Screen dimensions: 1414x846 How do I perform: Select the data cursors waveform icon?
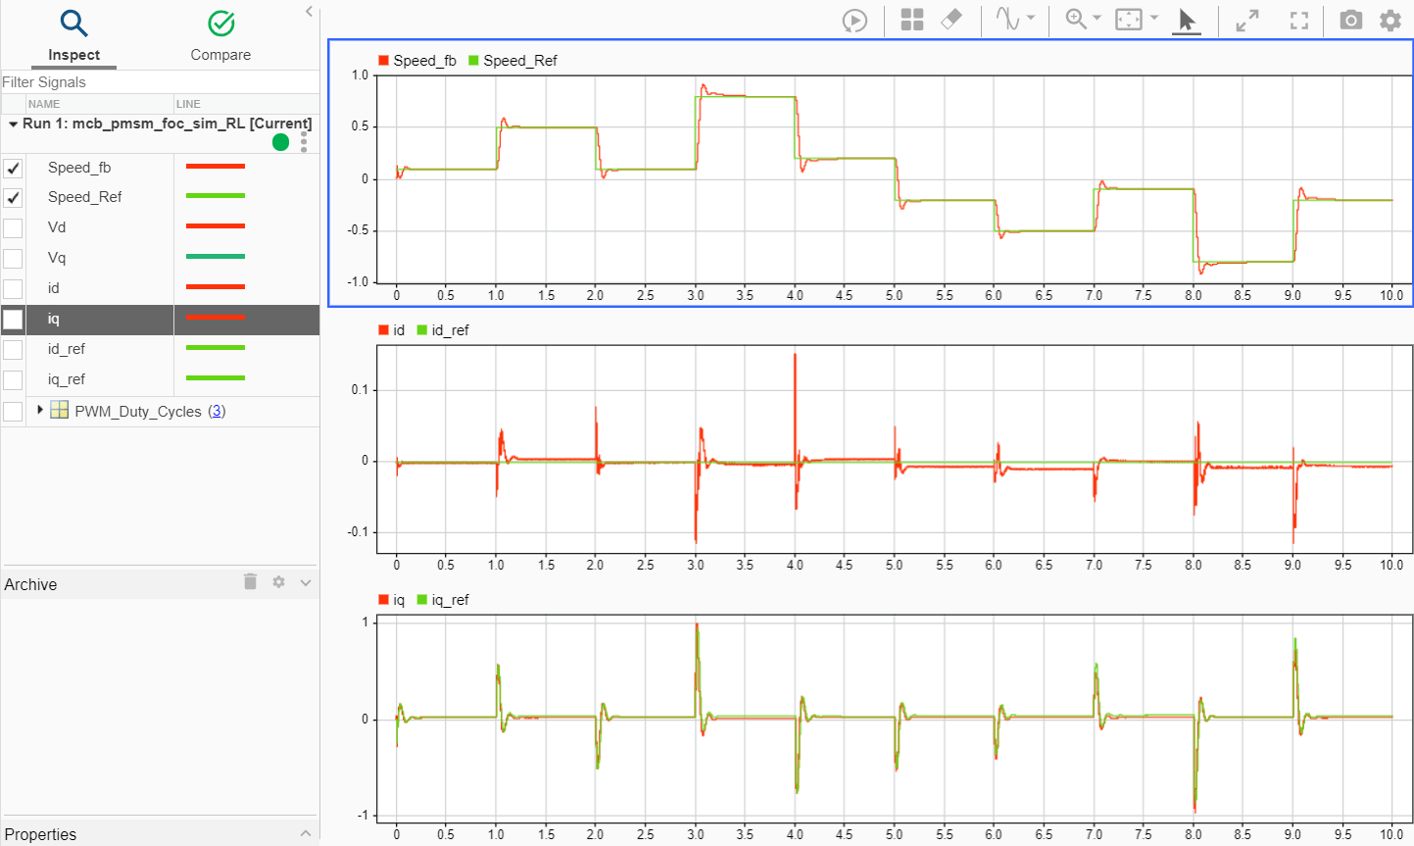1007,20
